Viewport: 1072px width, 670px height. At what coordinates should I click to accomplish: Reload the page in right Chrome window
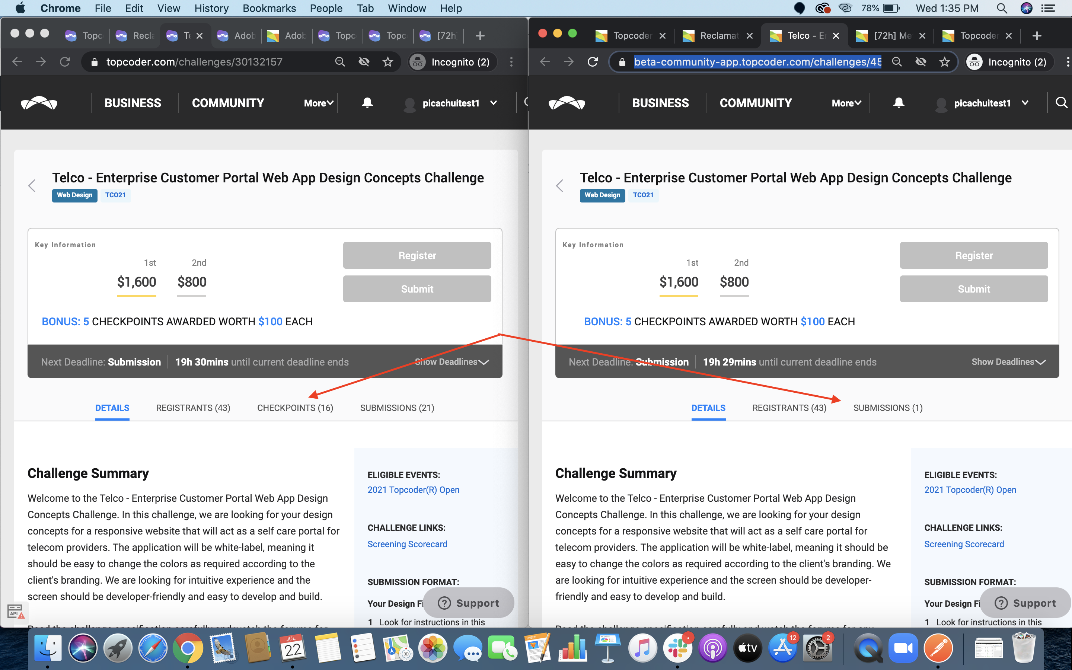point(592,61)
